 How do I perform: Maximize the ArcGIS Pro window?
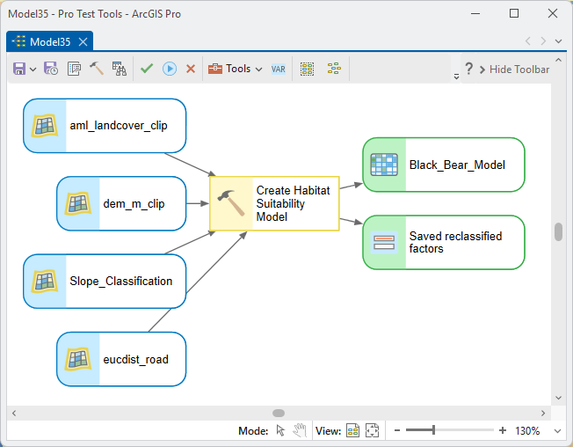click(x=514, y=13)
